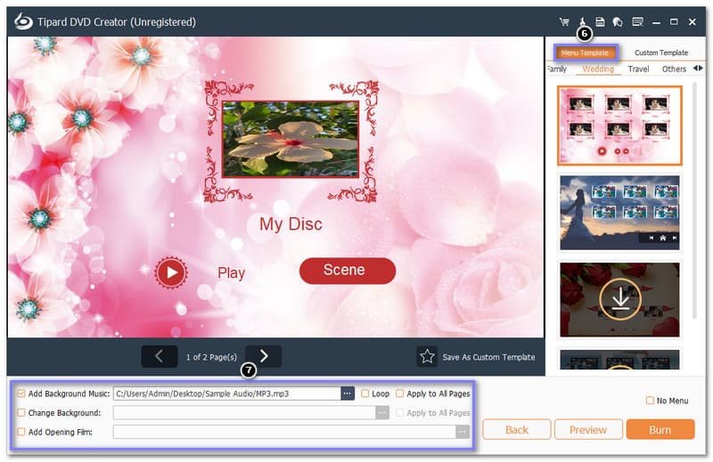The height and width of the screenshot is (462, 713).
Task: Enable Add Opening Film checkbox
Action: pyautogui.click(x=20, y=432)
